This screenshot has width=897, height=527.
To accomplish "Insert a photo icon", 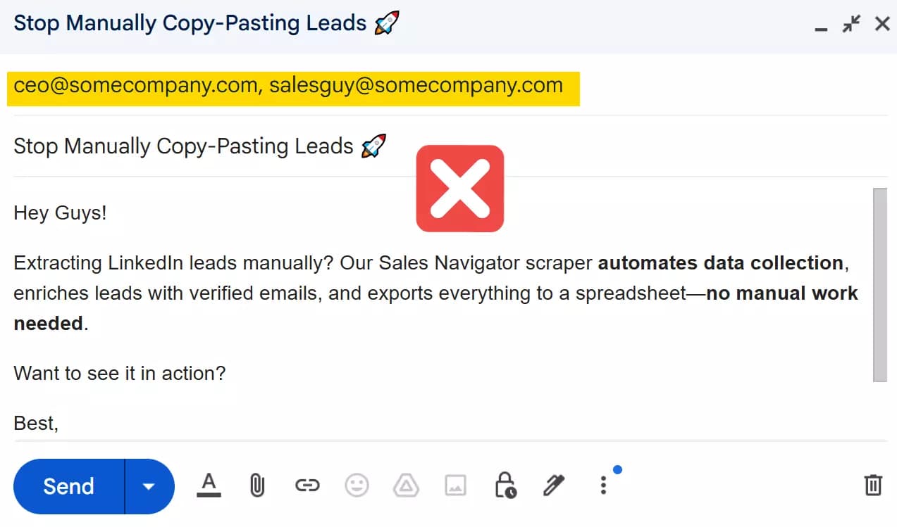I will coord(455,485).
